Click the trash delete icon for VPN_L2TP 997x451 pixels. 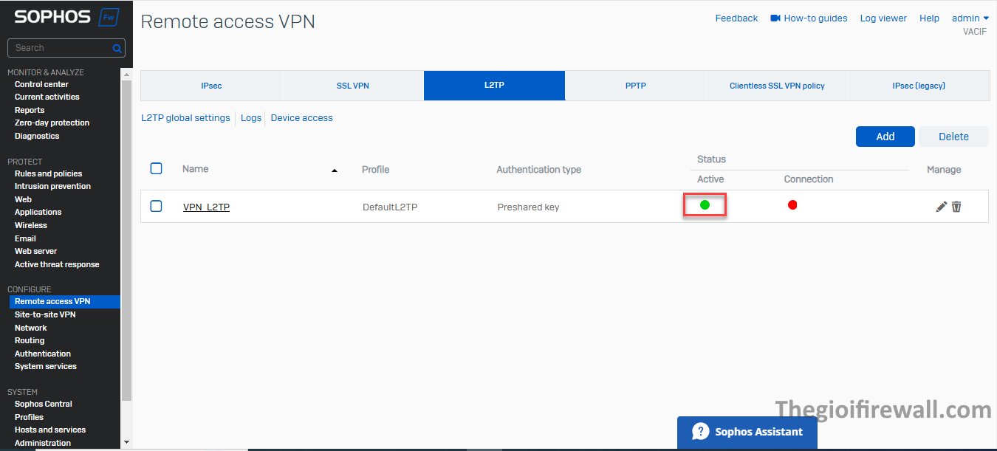(x=956, y=207)
